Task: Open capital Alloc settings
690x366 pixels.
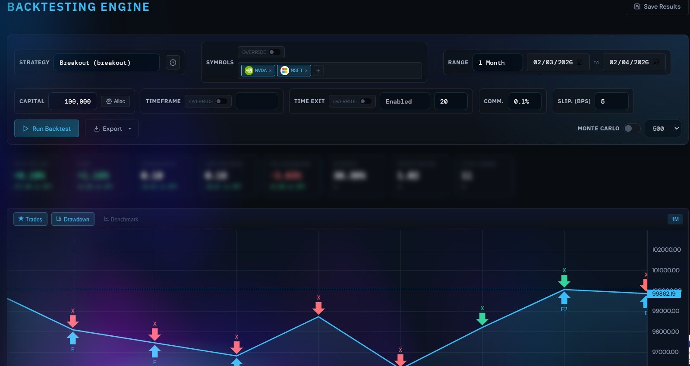Action: 115,101
